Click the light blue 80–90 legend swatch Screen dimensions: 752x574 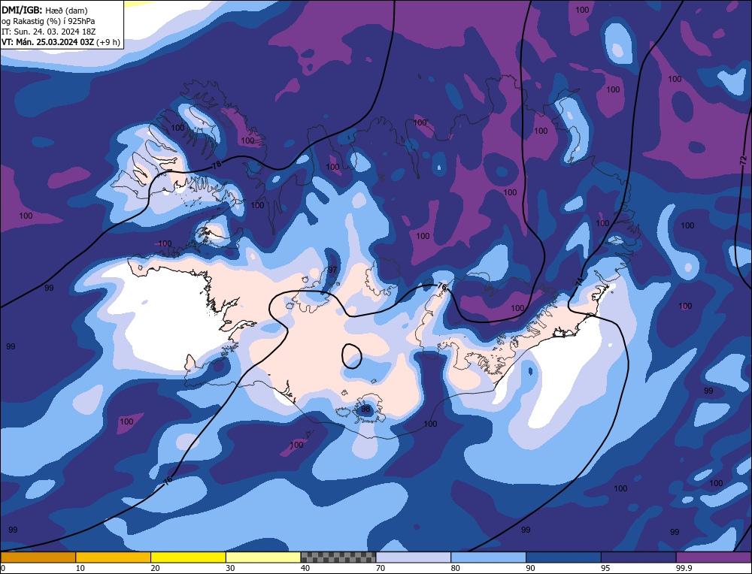tap(488, 557)
